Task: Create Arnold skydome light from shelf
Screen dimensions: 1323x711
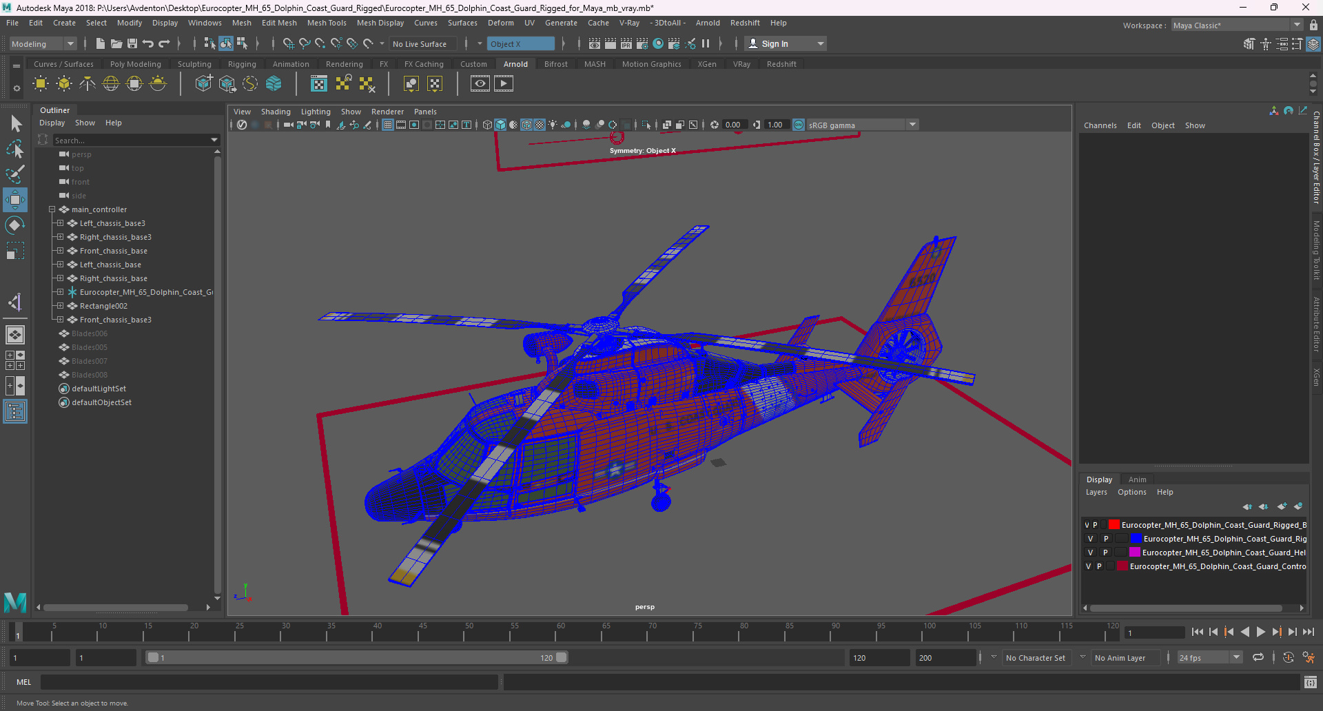Action: (111, 84)
